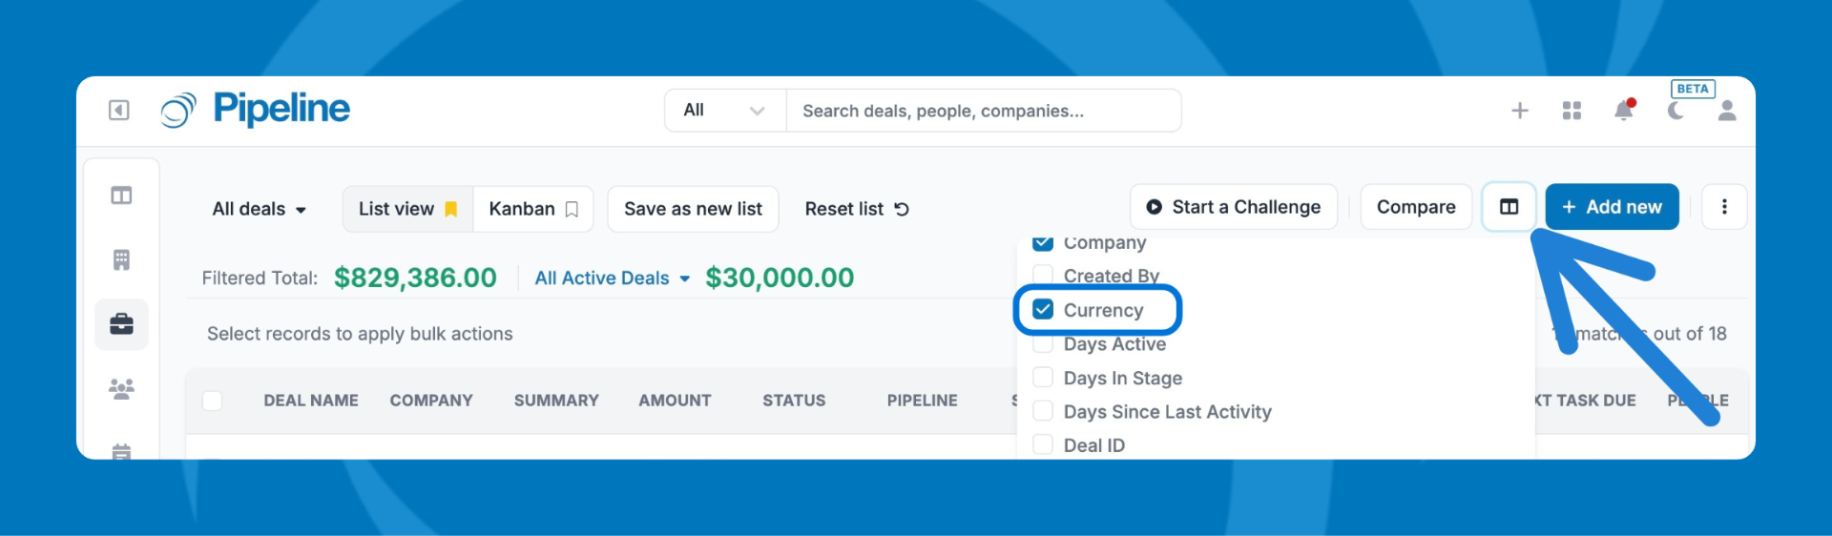Viewport: 1832px width, 536px height.
Task: Check the Deal ID column option
Action: pyautogui.click(x=1043, y=445)
